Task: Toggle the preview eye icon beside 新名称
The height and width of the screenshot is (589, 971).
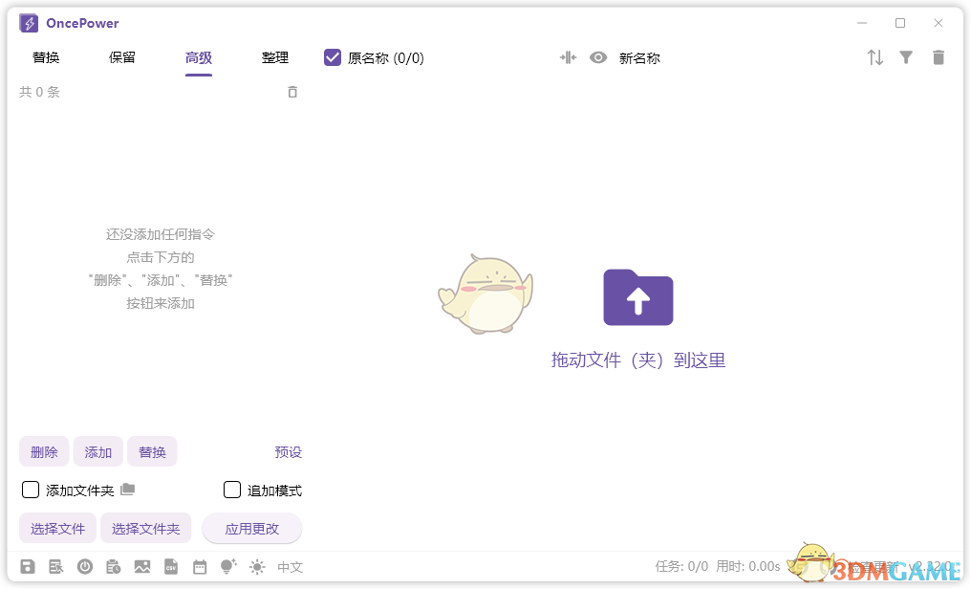Action: pos(598,57)
